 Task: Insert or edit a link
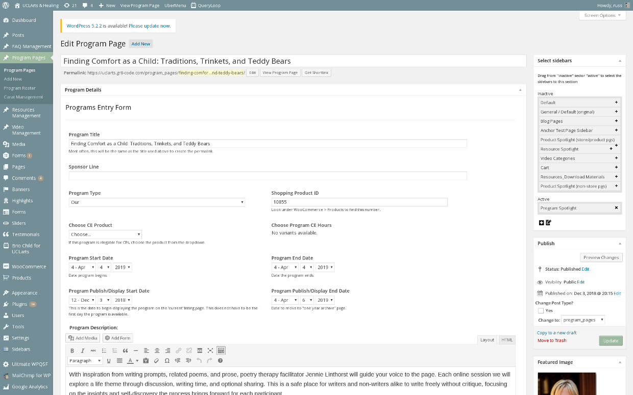click(x=178, y=351)
